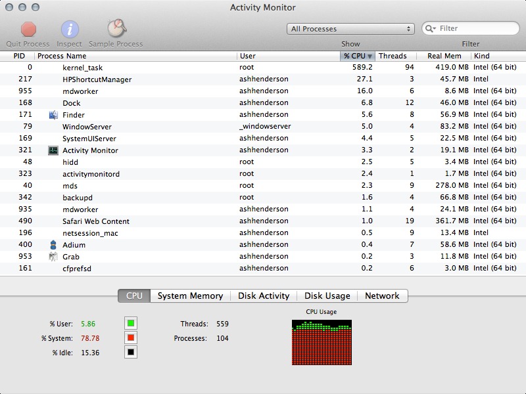Click the Processes count 104
526x394 pixels.
222,338
